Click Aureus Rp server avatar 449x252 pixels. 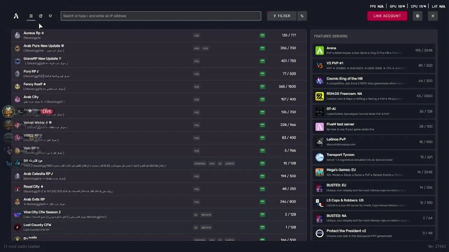click(17, 35)
